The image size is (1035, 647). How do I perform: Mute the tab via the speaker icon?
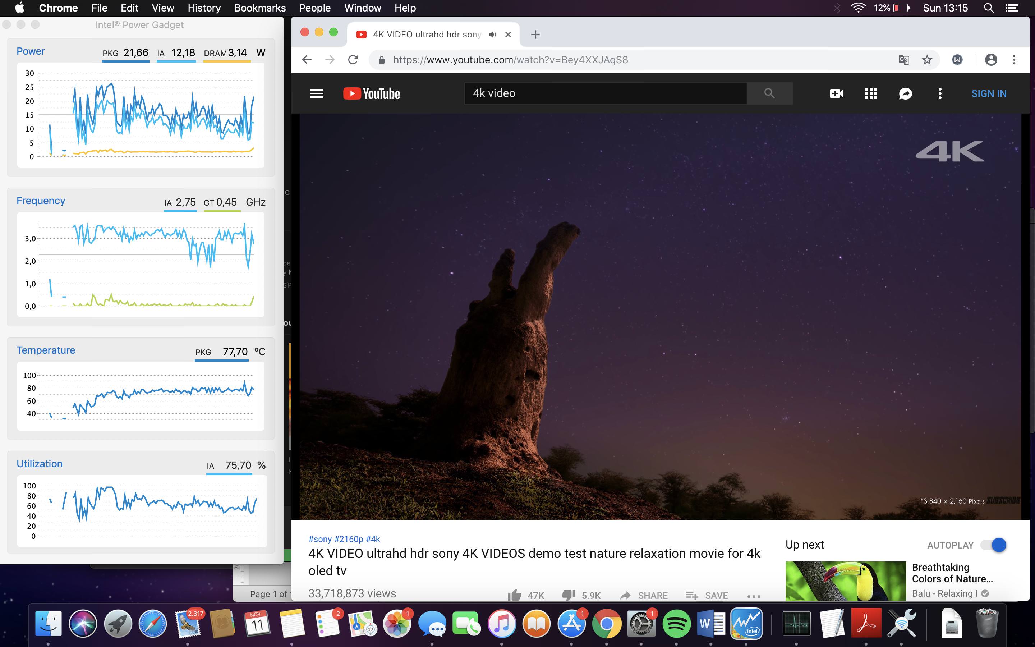coord(492,35)
